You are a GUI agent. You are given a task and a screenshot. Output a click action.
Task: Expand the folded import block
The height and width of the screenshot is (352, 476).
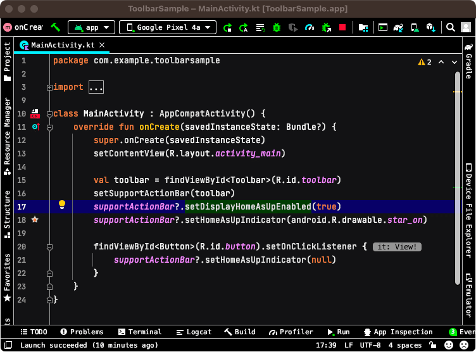(x=49, y=88)
